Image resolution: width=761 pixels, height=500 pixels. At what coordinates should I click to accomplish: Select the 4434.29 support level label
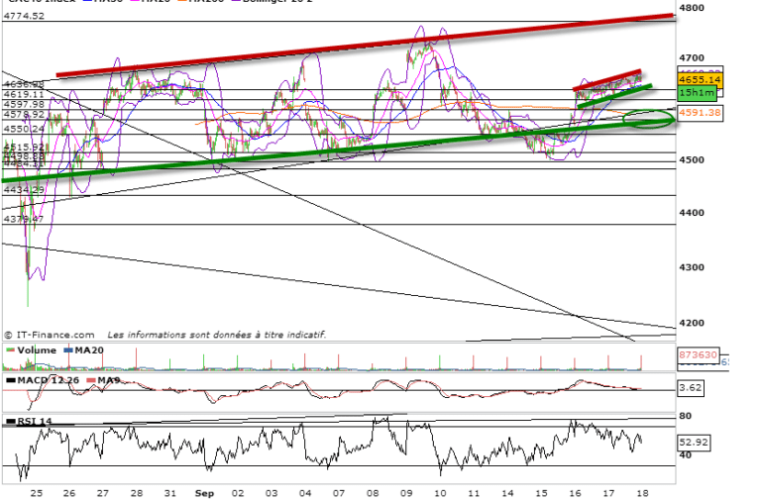24,189
